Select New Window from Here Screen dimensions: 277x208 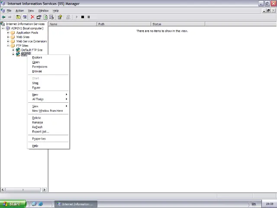(x=48, y=111)
